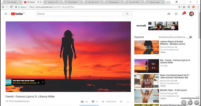Click the YouTube logo to go home
The height and width of the screenshot is (106, 201).
[x=17, y=14]
